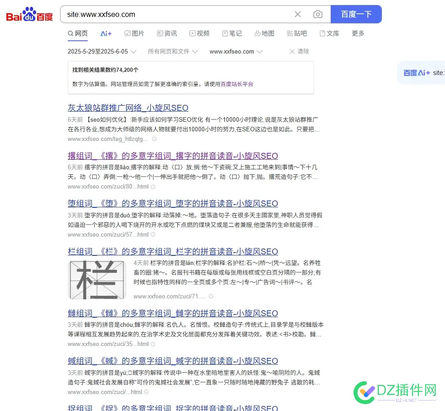This screenshot has height=411, width=445.
Task: Click the Baidu logo
Action: [30, 15]
